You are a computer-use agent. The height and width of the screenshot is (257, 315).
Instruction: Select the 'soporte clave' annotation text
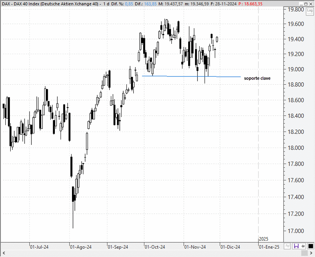(257, 78)
